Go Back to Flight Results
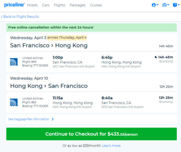181x152 pixels. pos(21,17)
